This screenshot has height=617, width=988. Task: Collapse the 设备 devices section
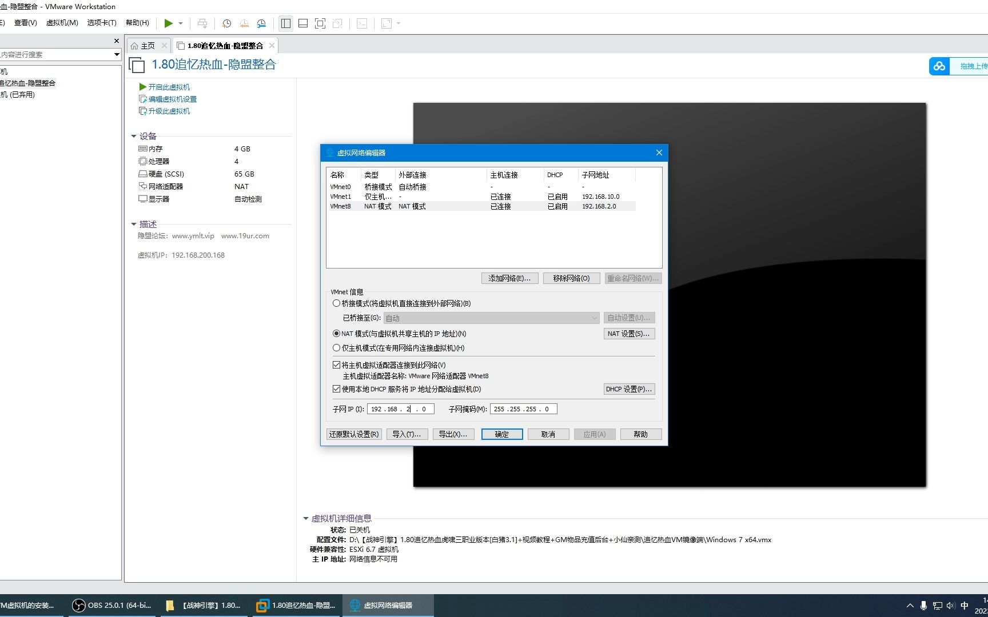coord(134,136)
